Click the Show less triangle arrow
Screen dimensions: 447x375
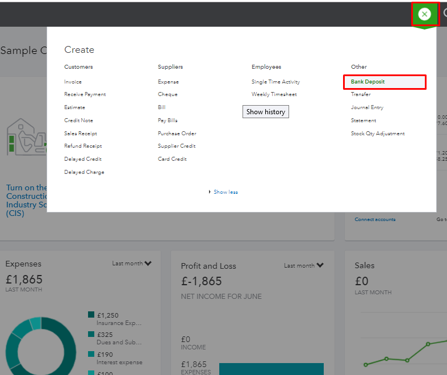pyautogui.click(x=210, y=192)
